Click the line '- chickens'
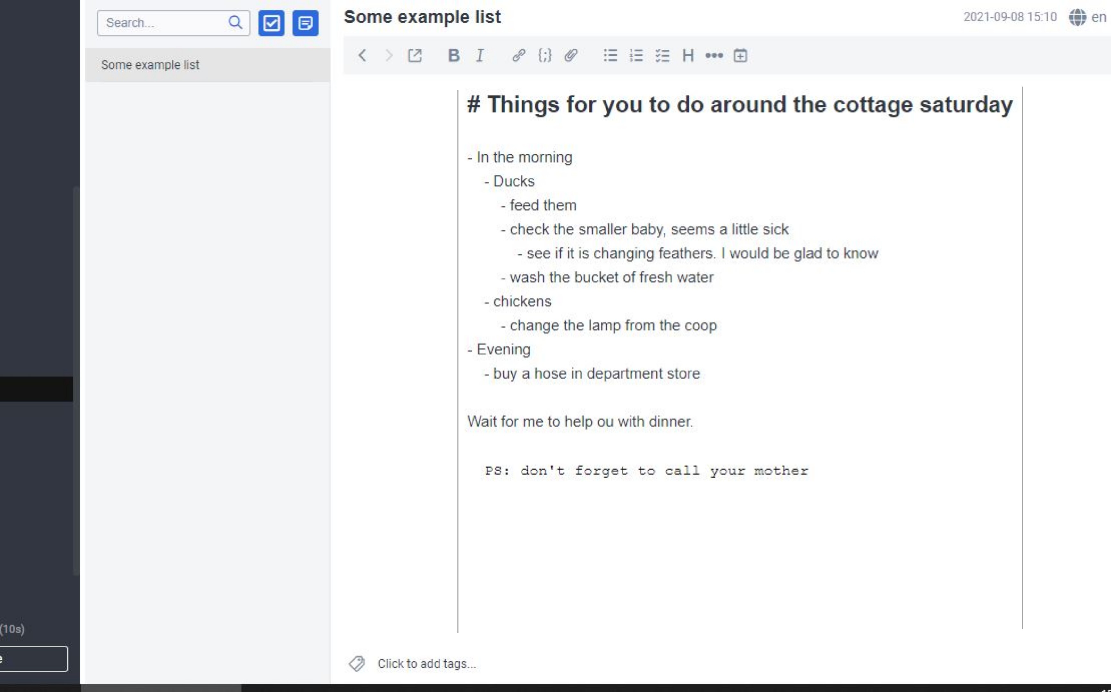The image size is (1111, 692). (x=518, y=301)
